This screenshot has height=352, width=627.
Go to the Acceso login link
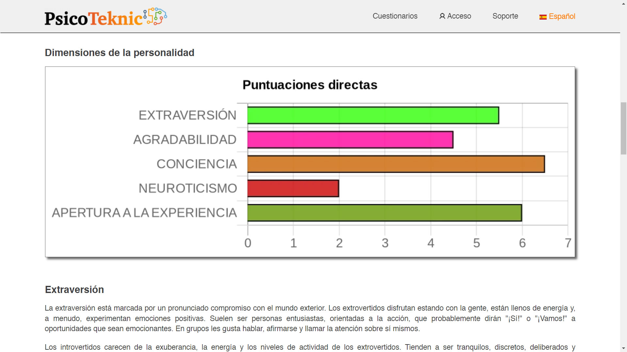click(459, 16)
